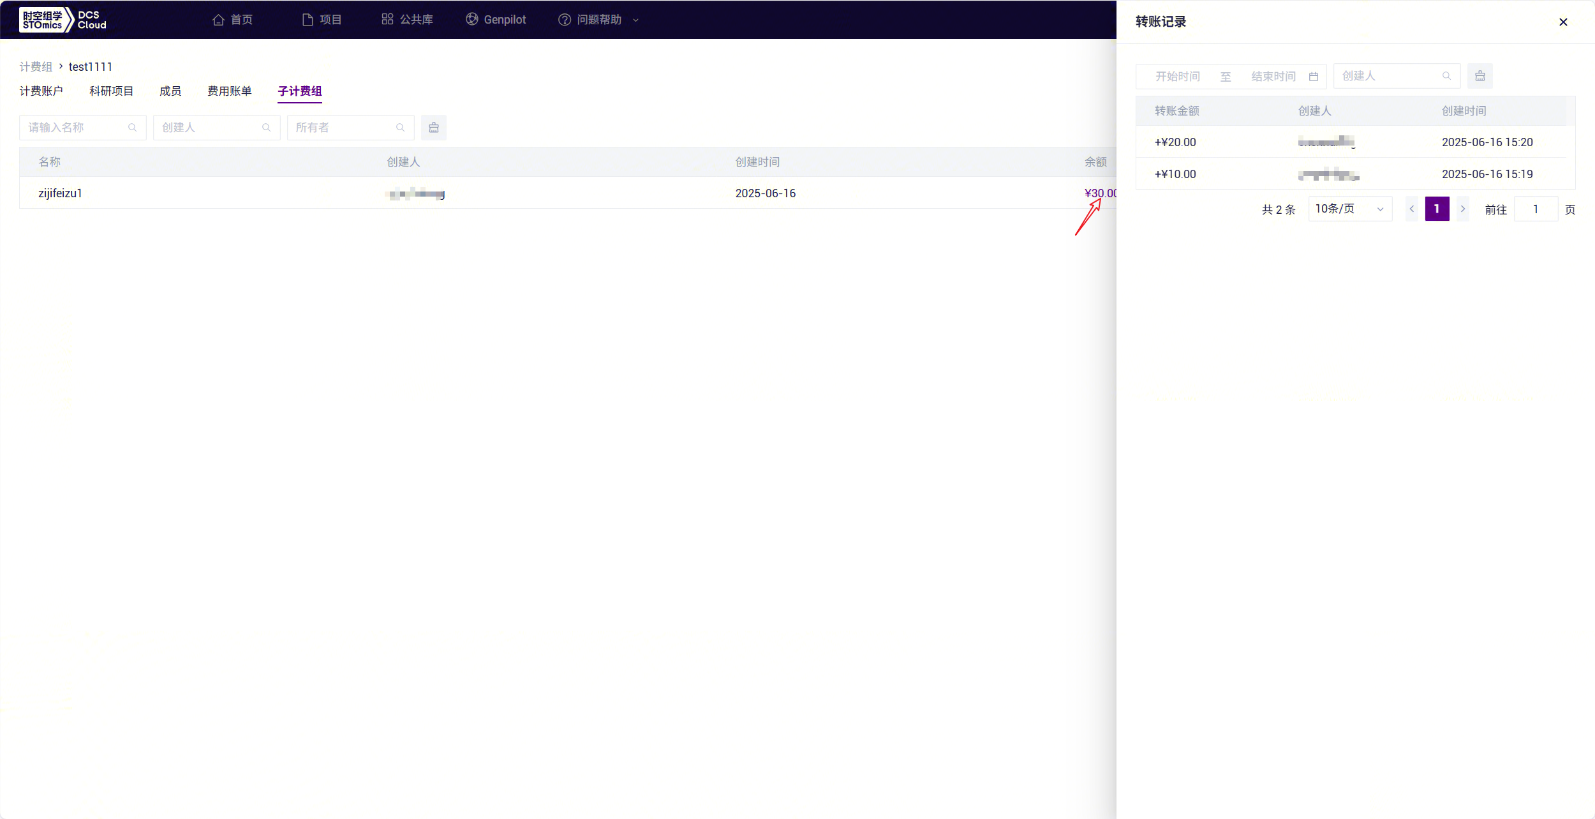The width and height of the screenshot is (1595, 819).
Task: Focus the 创建人 filter in sub-group list
Action: (217, 128)
